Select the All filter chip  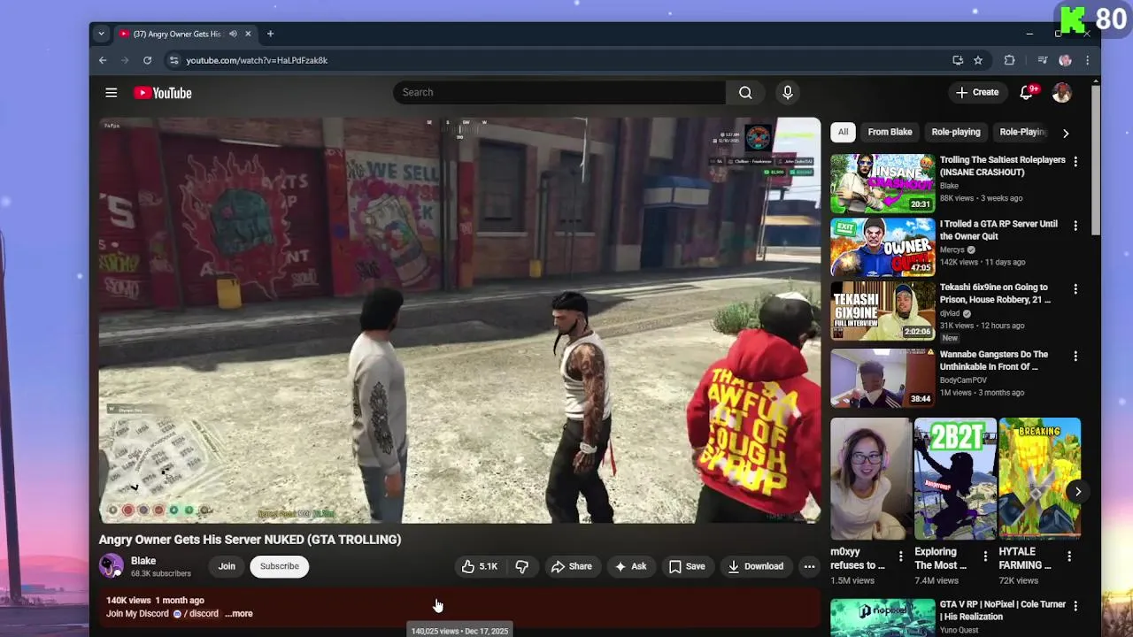tap(843, 132)
